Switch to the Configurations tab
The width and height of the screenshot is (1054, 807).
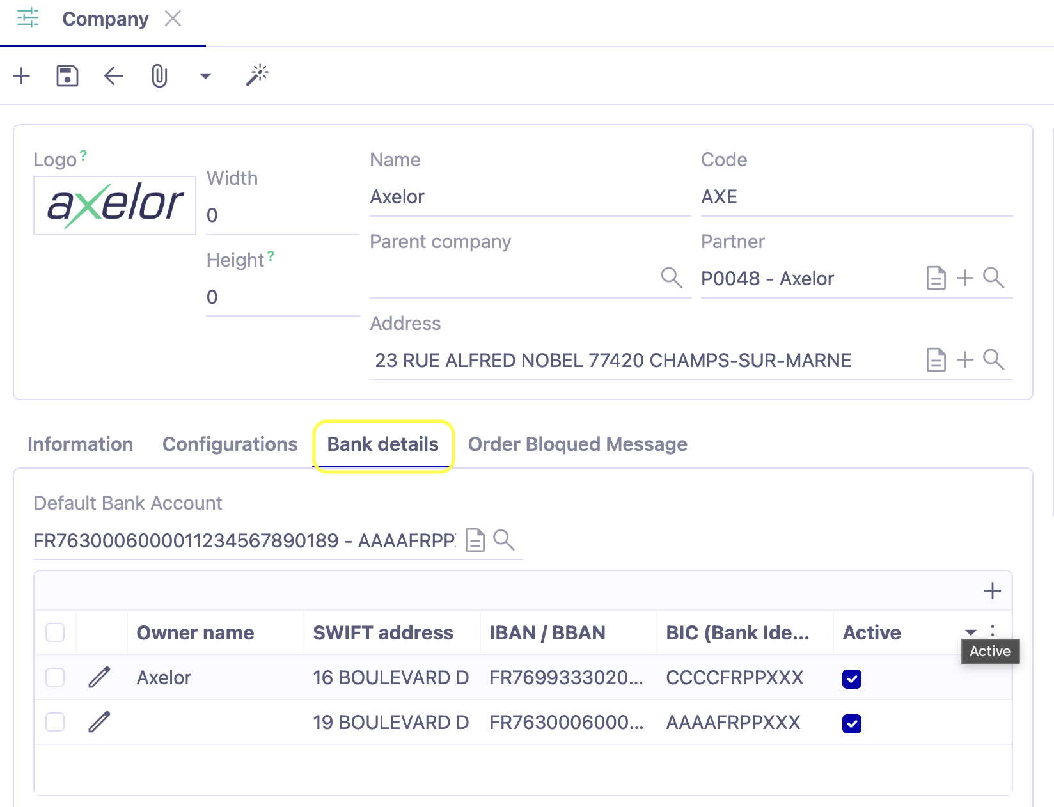tap(230, 444)
